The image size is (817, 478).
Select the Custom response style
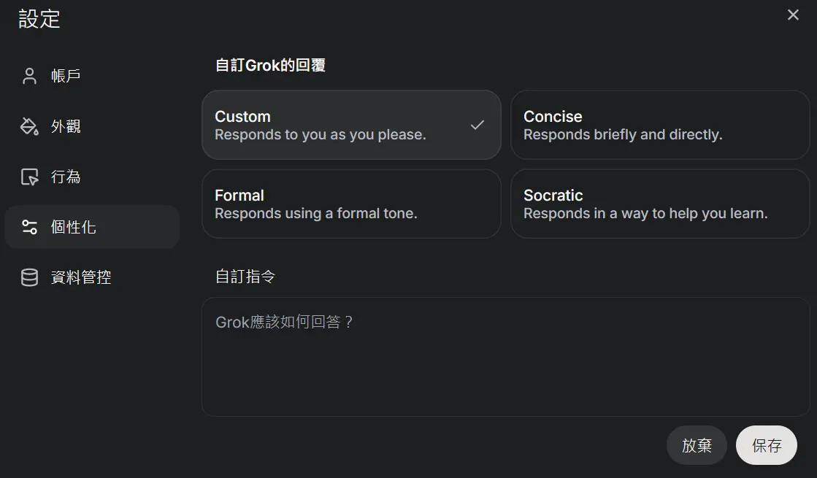351,125
